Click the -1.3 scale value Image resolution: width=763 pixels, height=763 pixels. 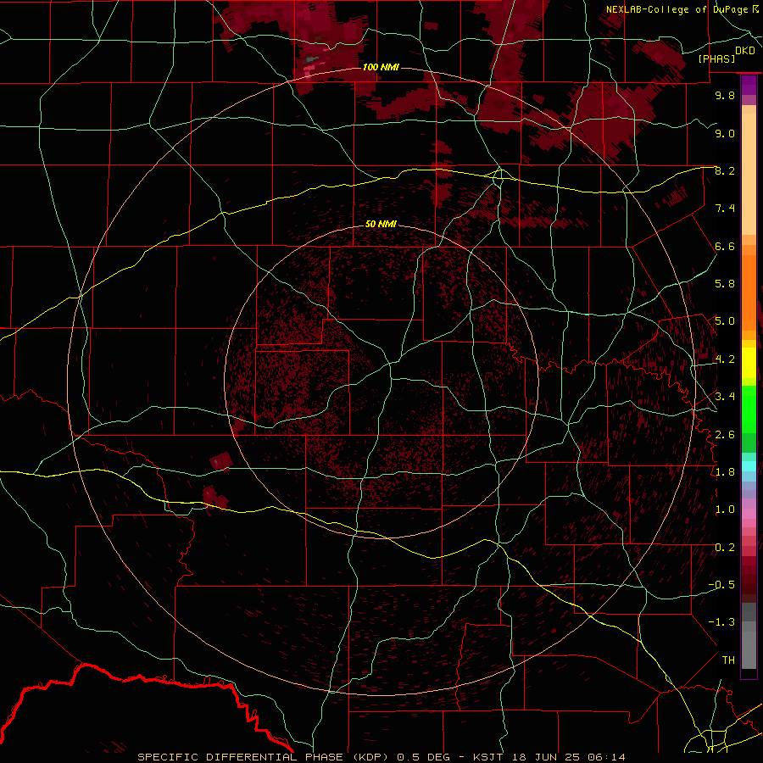click(721, 622)
